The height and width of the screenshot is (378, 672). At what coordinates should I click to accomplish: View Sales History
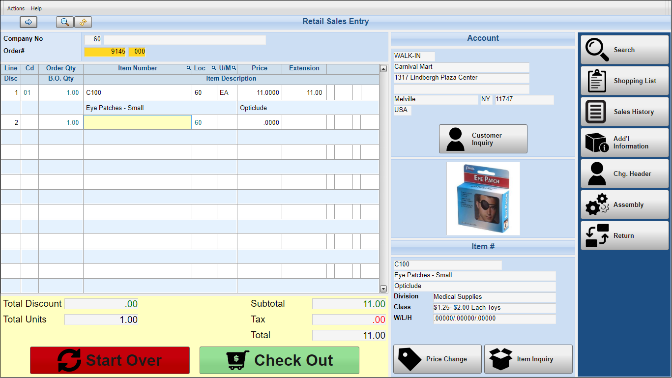(624, 112)
